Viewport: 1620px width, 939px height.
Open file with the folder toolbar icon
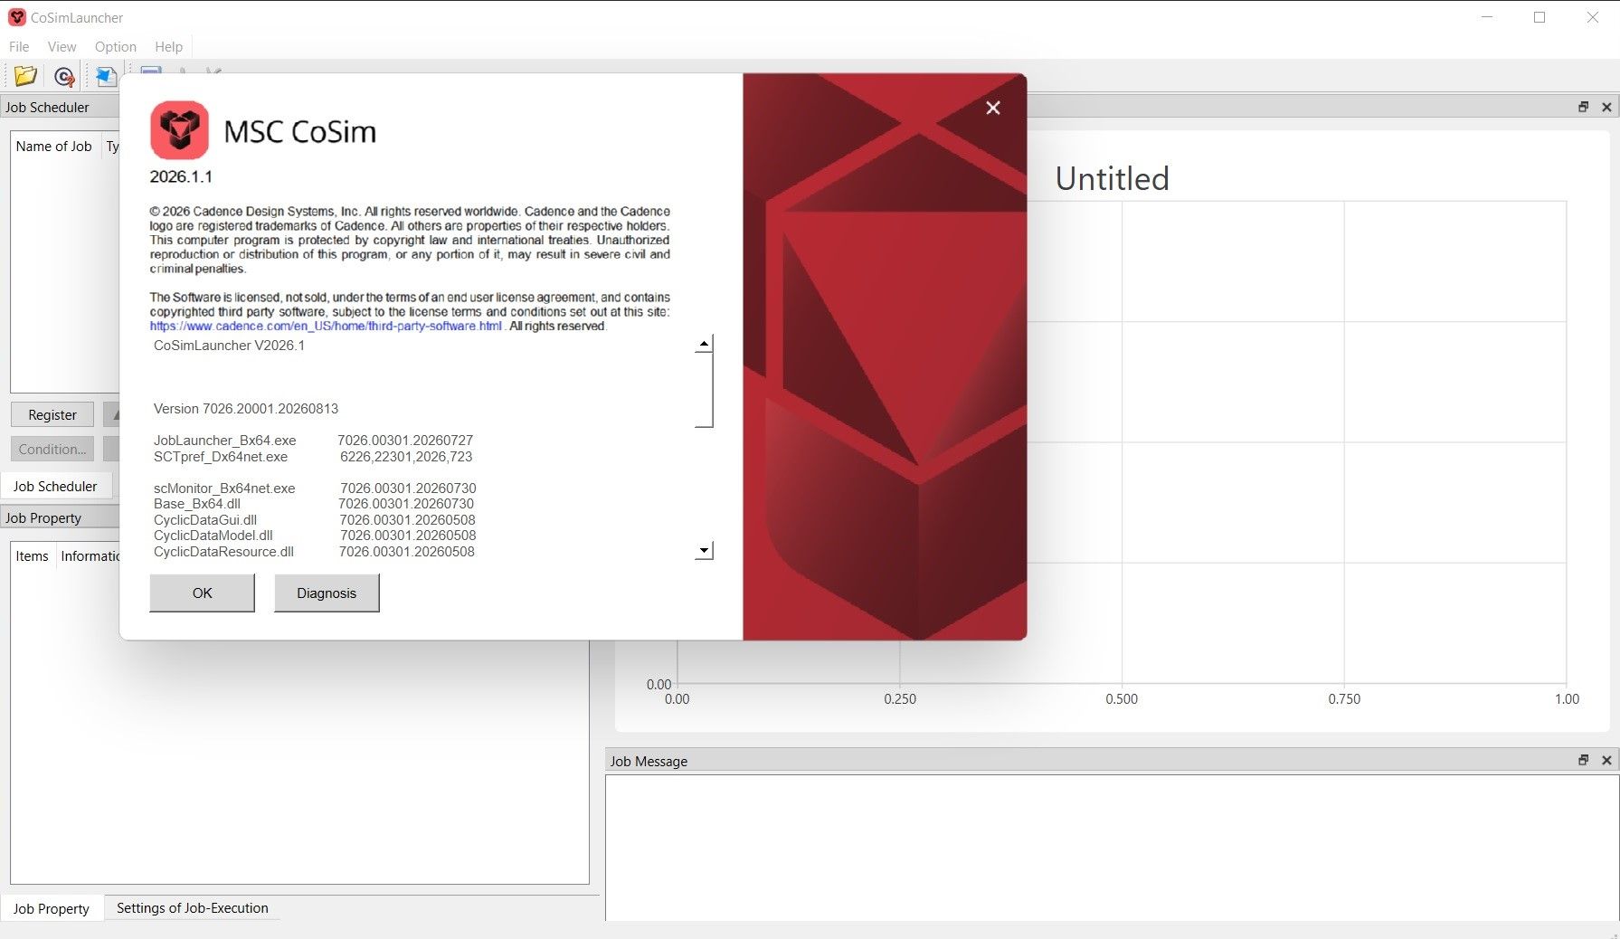pyautogui.click(x=25, y=77)
